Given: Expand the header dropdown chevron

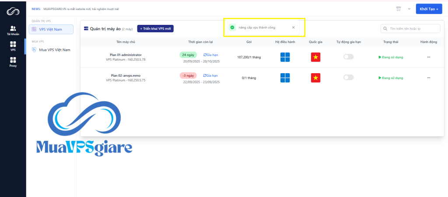Looking at the screenshot, I should click(x=409, y=9).
